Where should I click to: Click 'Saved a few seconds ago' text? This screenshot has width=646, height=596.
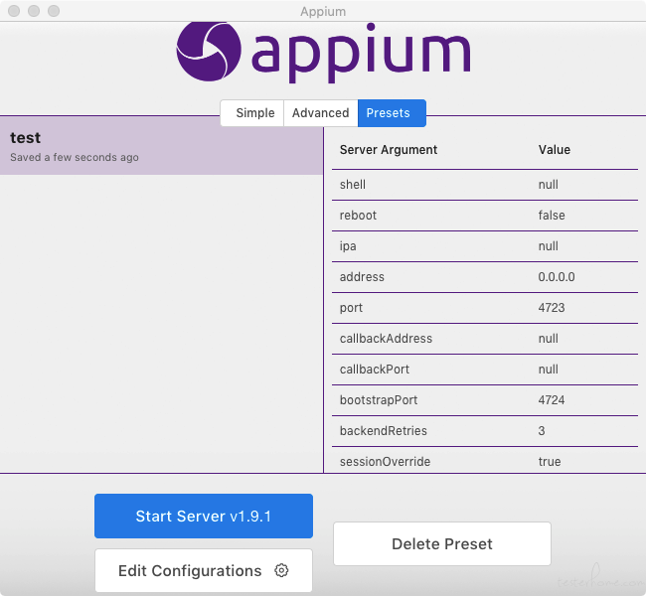[x=75, y=157]
